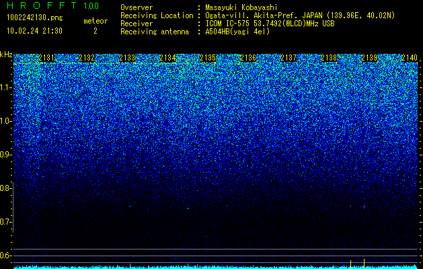Image resolution: width=423 pixels, height=269 pixels.
Task: Click the HROFFT 1.0.0 title text
Action: [52, 5]
